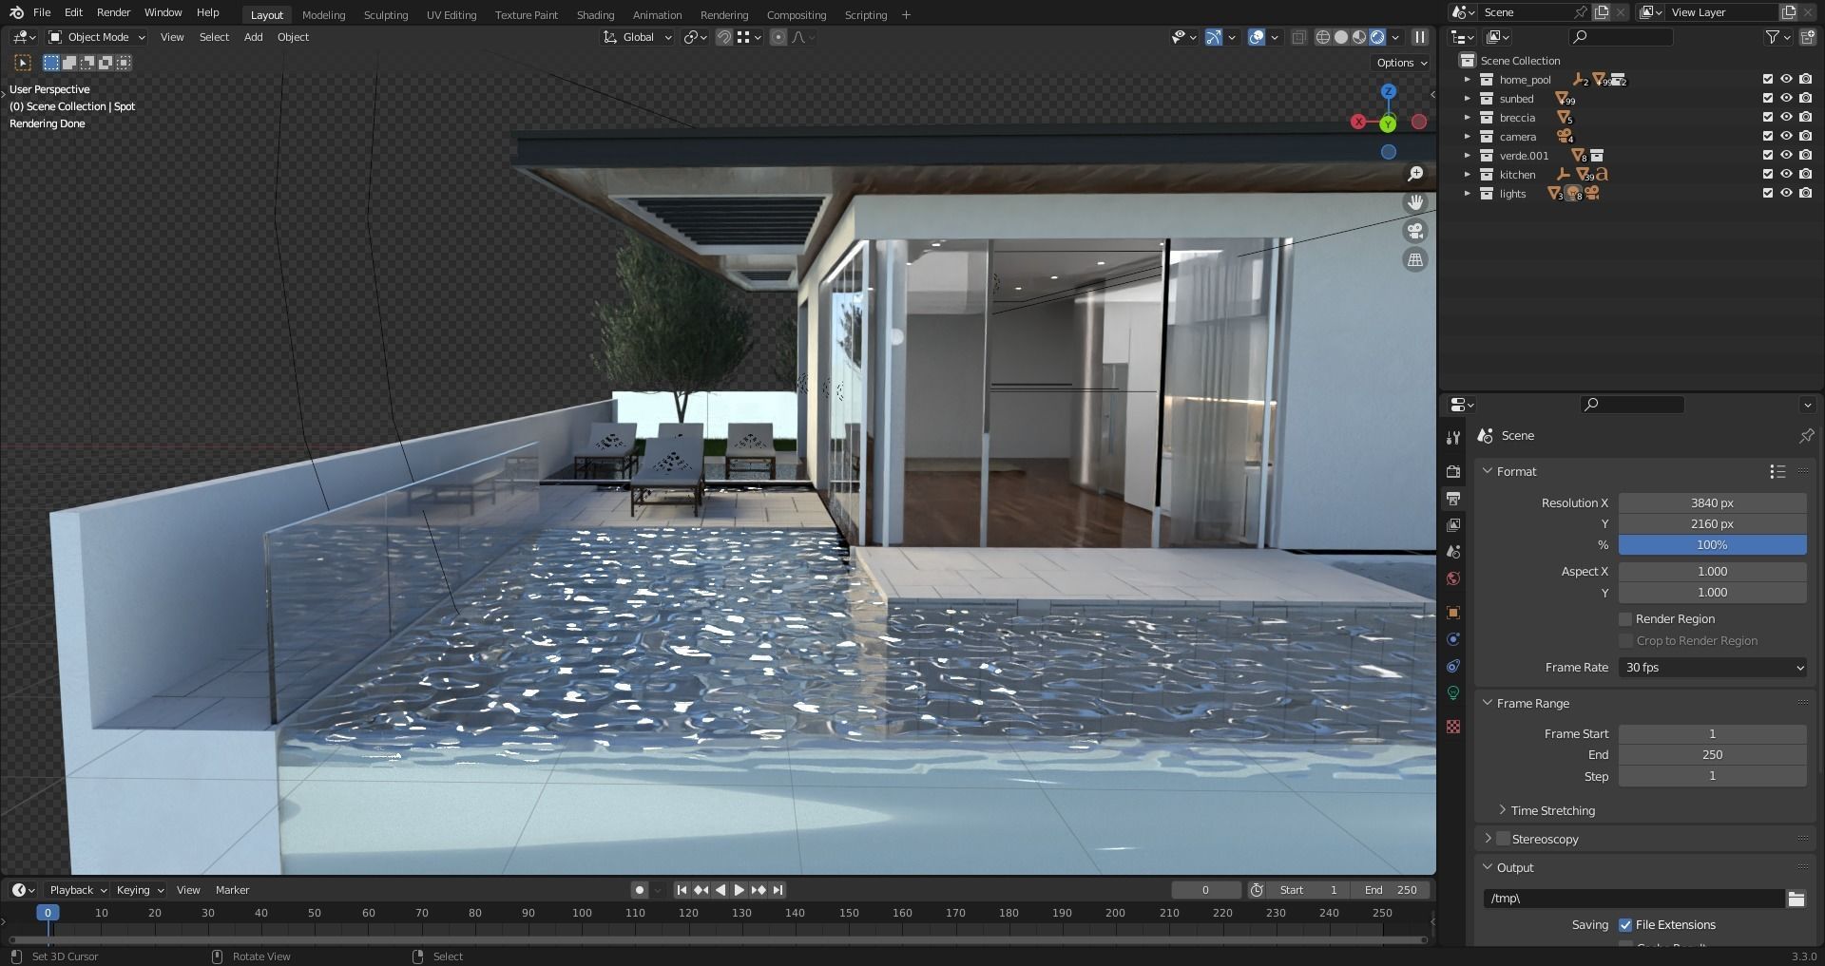Adjust resolution percentage 100% slider
This screenshot has height=966, width=1825.
[1712, 545]
